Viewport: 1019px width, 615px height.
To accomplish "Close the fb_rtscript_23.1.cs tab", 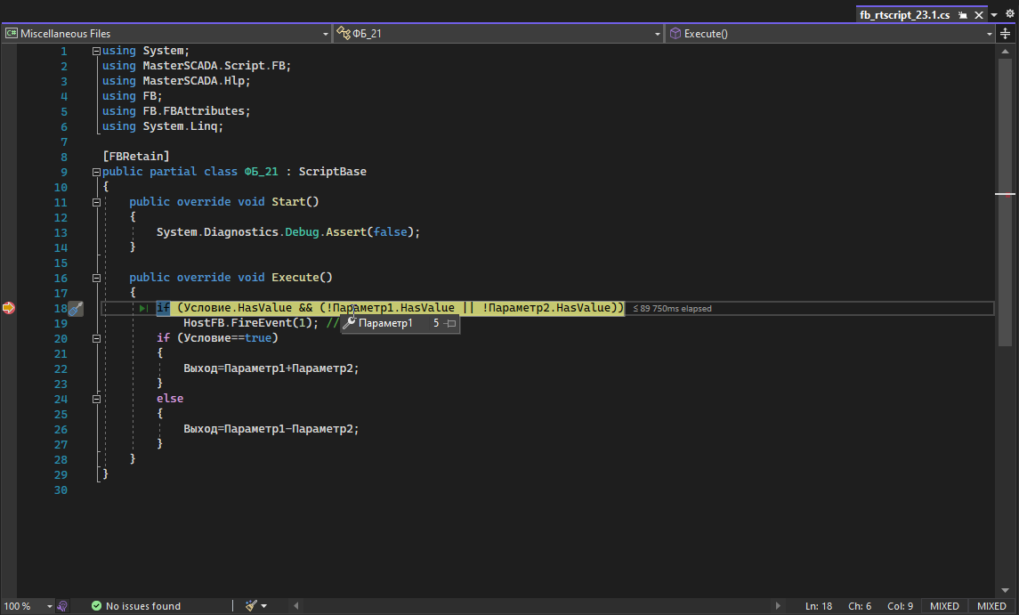I will pyautogui.click(x=979, y=15).
